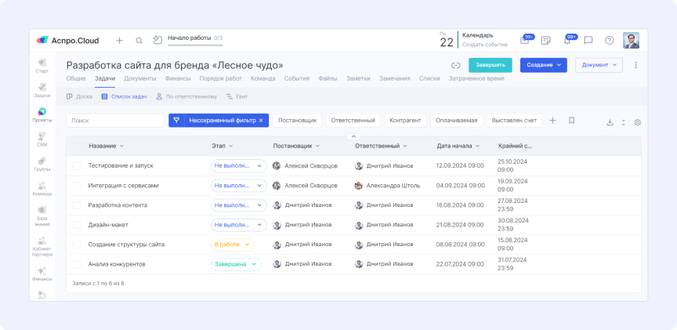677x330 pixels.
Task: Open Проекты in the left sidebar
Action: coord(42,114)
